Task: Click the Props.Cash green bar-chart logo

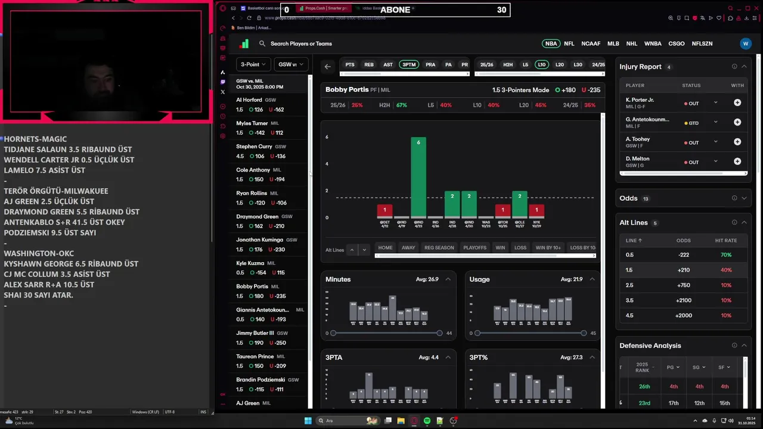Action: coord(244,43)
